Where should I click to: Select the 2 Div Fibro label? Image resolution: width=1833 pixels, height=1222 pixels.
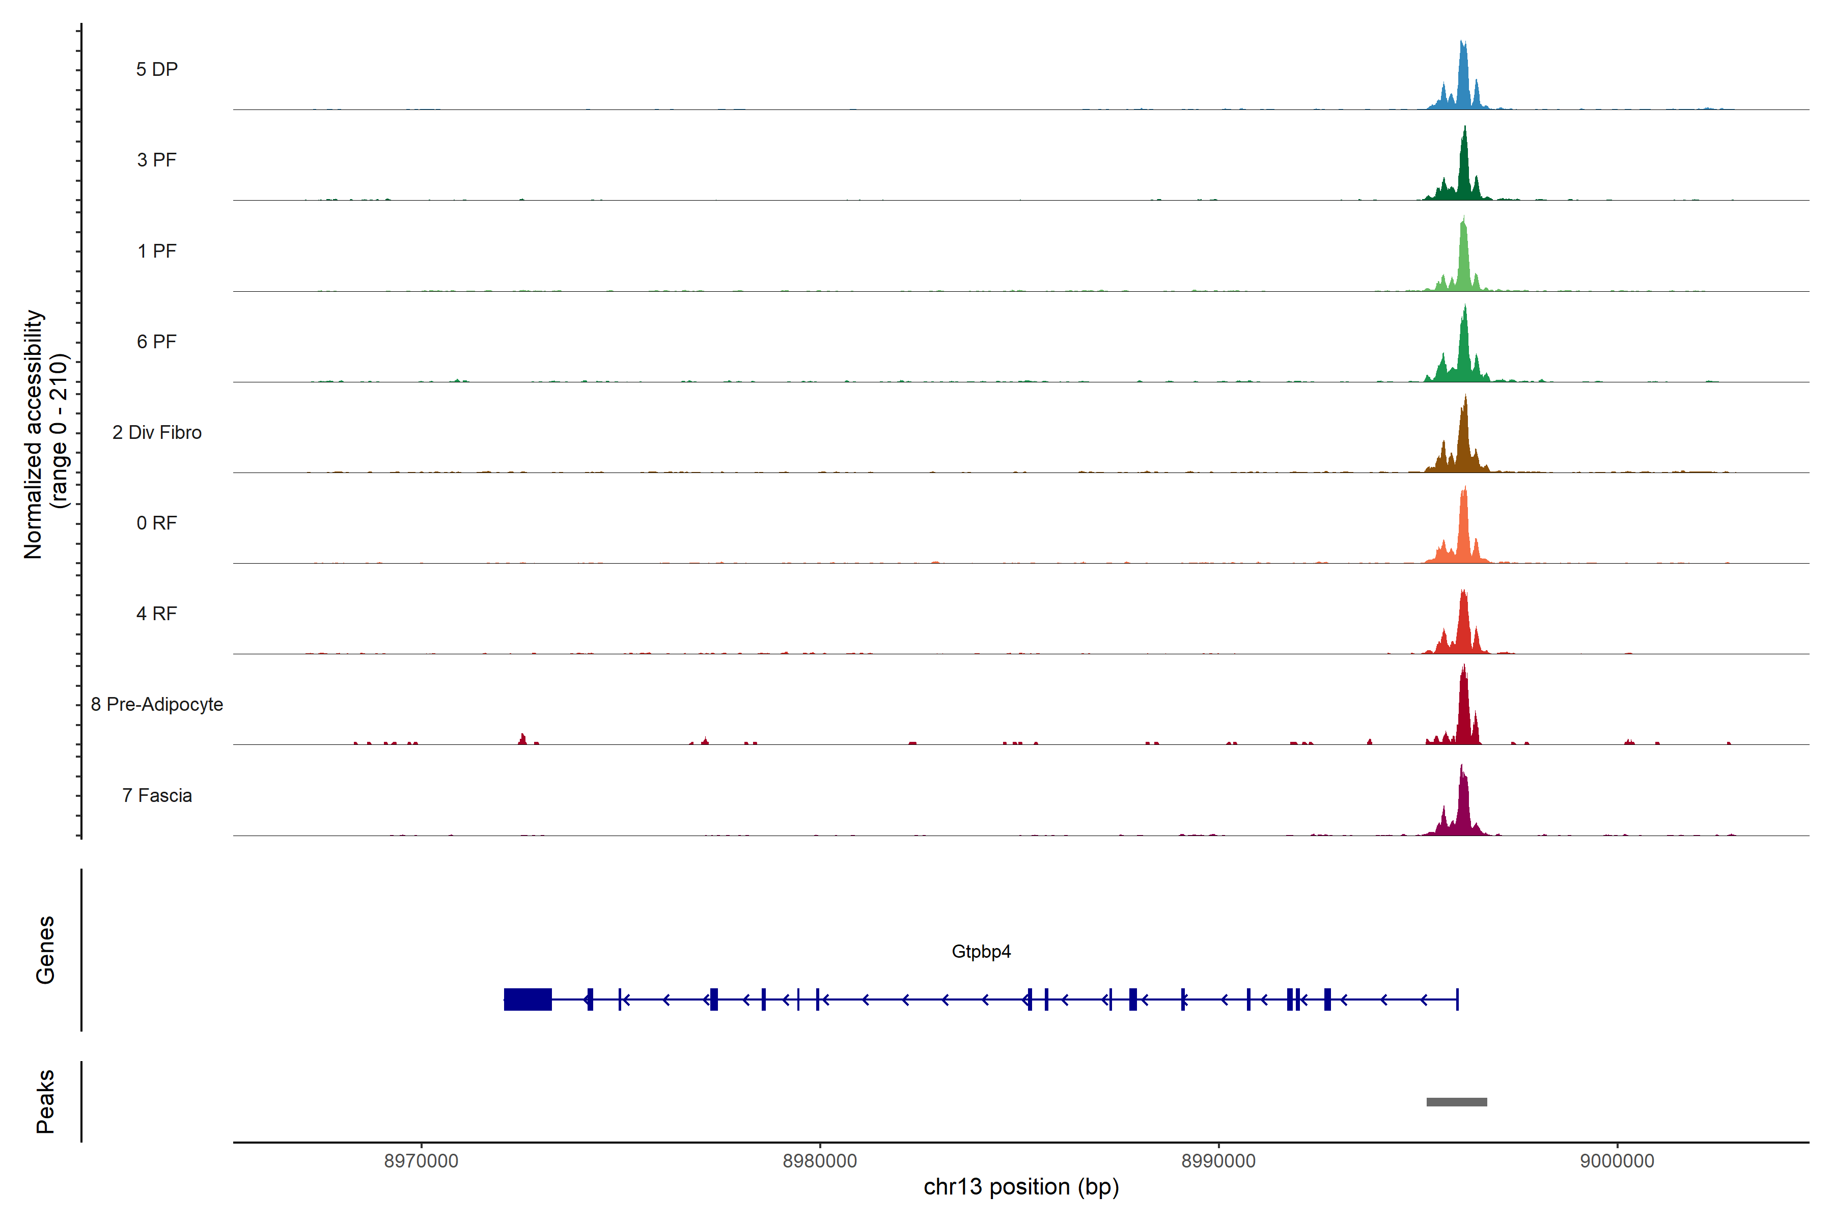[x=157, y=432]
